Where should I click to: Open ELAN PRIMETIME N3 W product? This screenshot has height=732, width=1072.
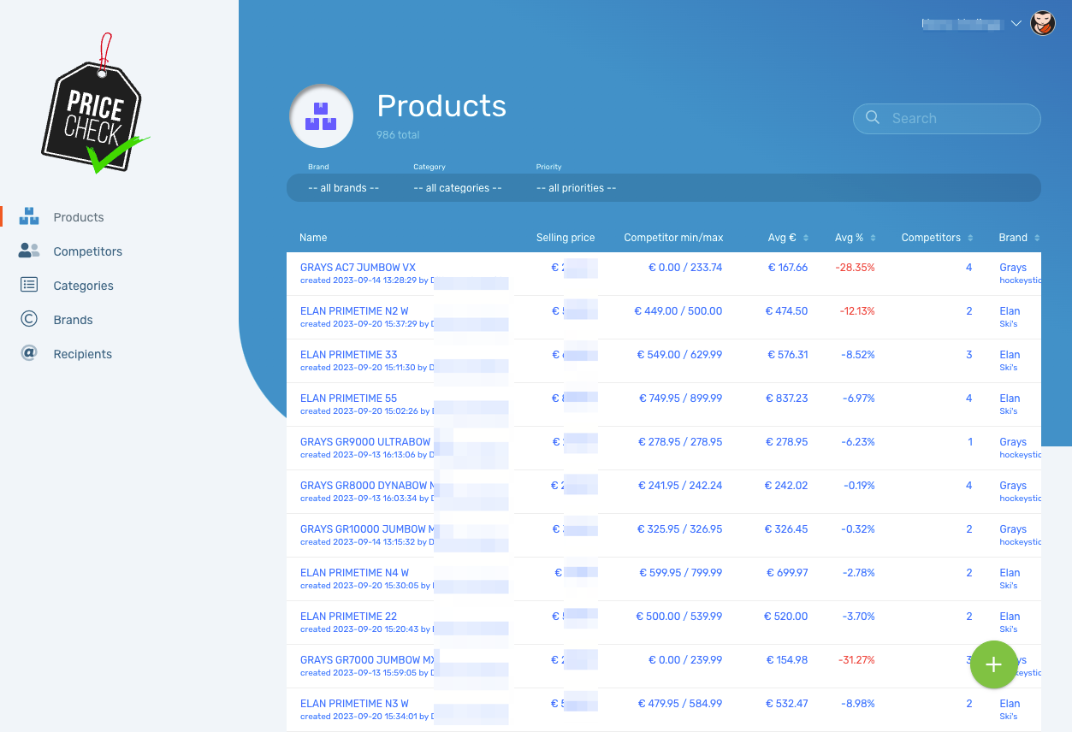(354, 704)
